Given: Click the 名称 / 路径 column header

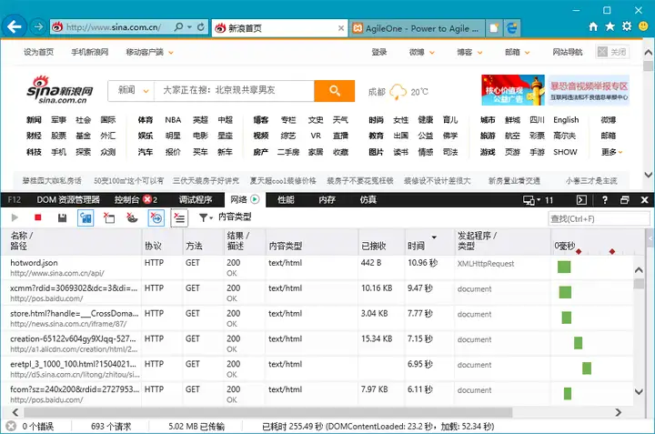Looking at the screenshot, I should click(71, 241).
